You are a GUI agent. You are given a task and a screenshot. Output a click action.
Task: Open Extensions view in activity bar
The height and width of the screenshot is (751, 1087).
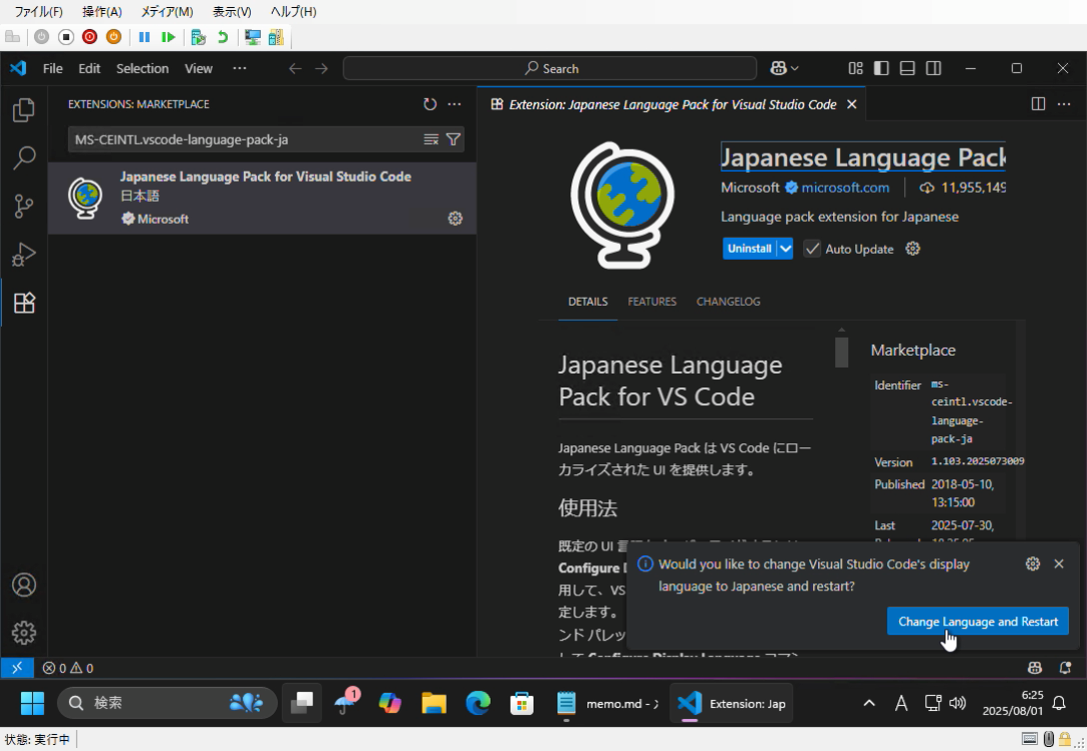(x=24, y=303)
